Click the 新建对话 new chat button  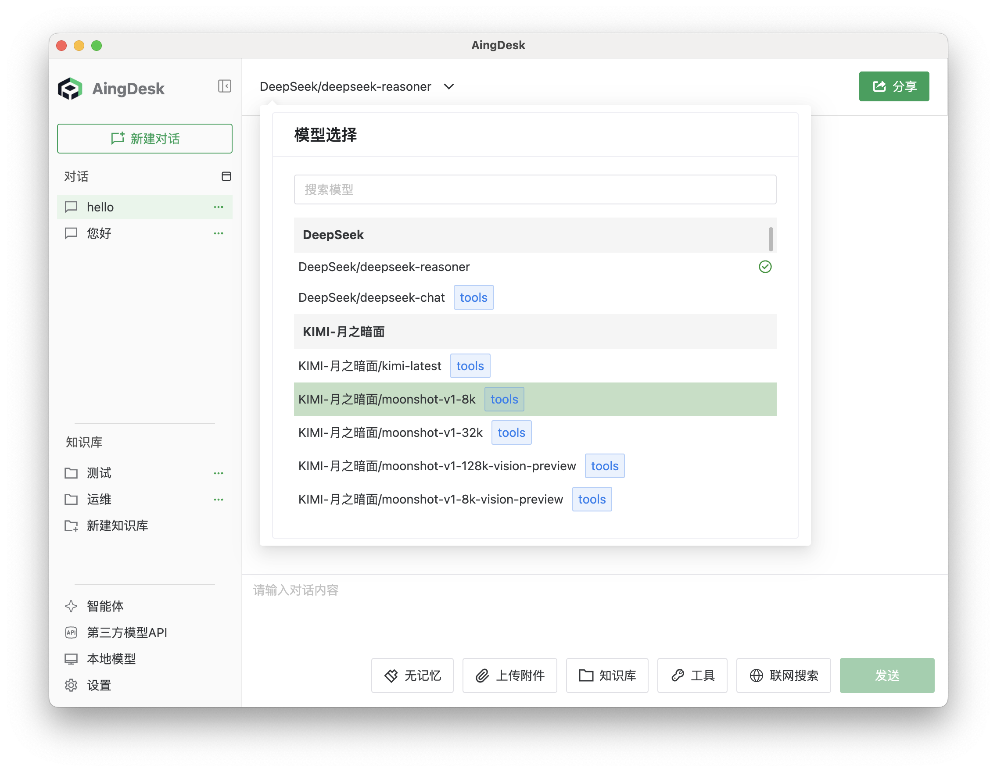click(x=145, y=139)
